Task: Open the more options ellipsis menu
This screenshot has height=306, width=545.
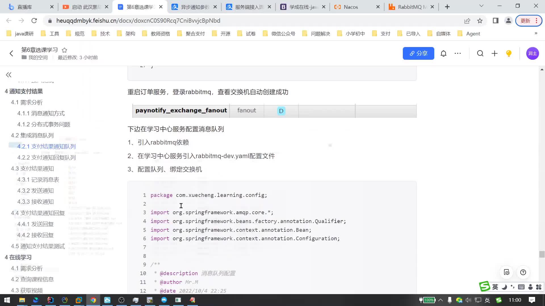Action: [x=458, y=53]
